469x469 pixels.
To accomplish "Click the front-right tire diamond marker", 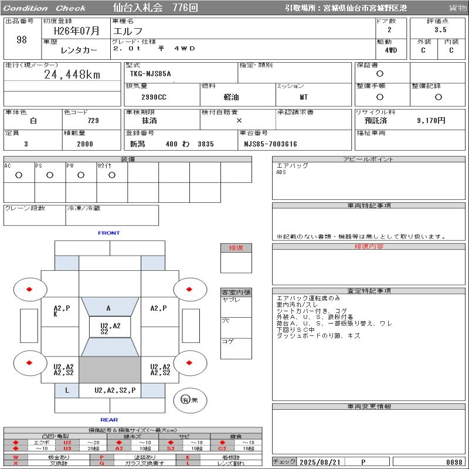I will [x=189, y=289].
